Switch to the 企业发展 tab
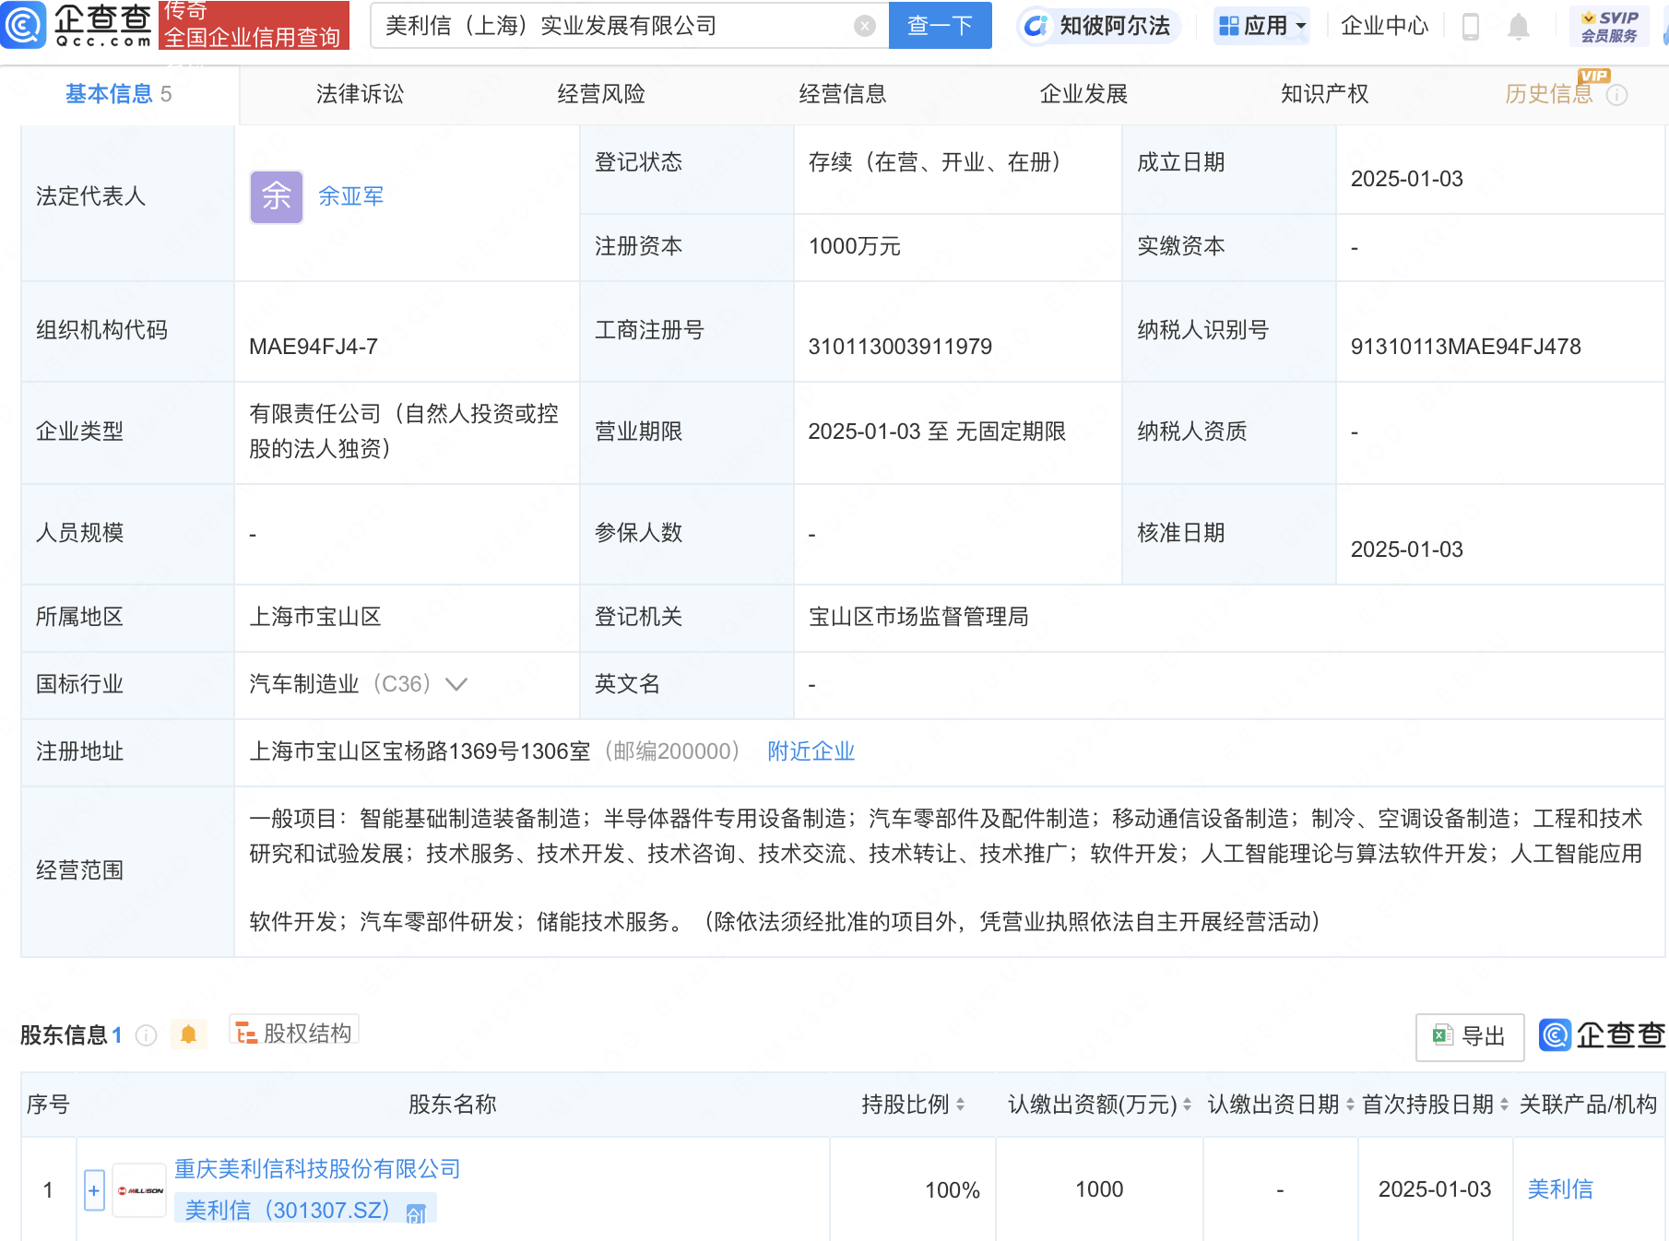This screenshot has height=1241, width=1669. (1083, 94)
